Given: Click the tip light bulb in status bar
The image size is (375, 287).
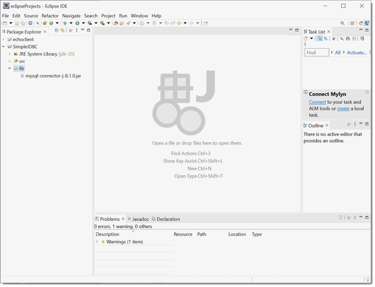Looking at the screenshot, I should [x=367, y=280].
